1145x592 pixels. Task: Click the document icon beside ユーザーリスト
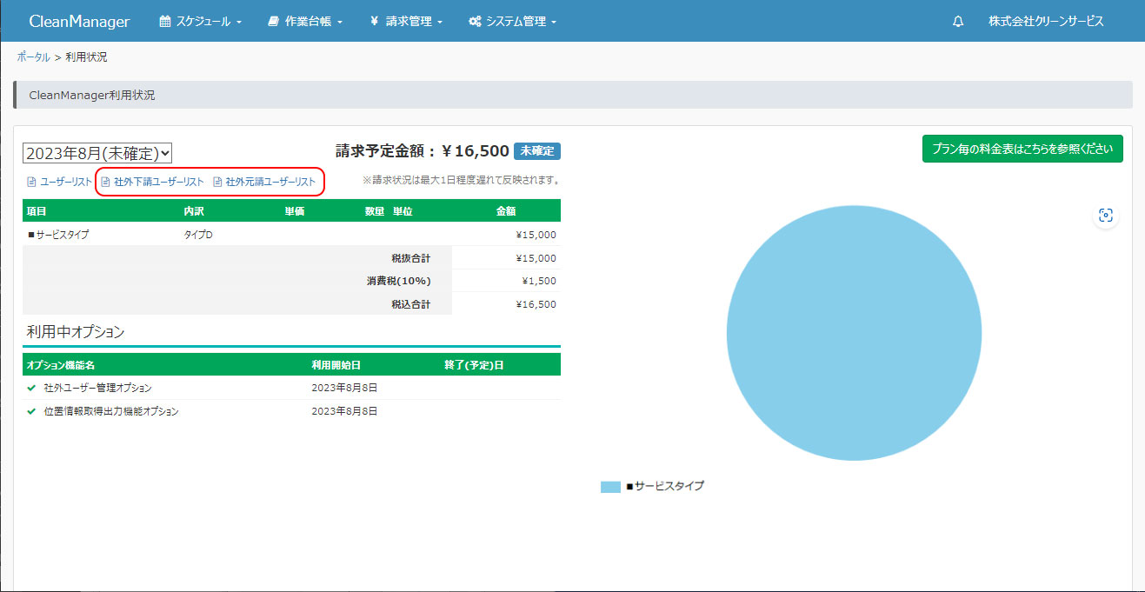pyautogui.click(x=31, y=183)
